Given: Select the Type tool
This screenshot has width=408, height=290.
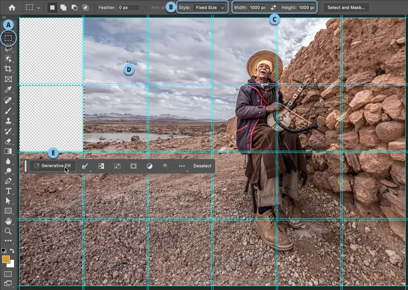Looking at the screenshot, I should point(8,191).
